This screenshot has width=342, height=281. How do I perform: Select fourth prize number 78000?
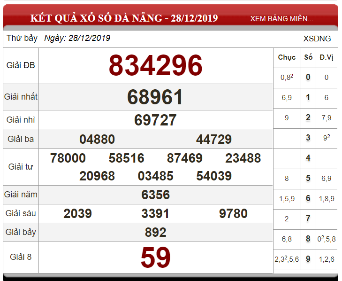coord(68,158)
